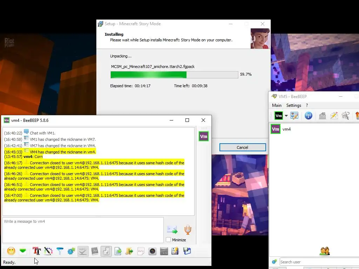
Task: Click the send file document icon
Action: (118, 251)
